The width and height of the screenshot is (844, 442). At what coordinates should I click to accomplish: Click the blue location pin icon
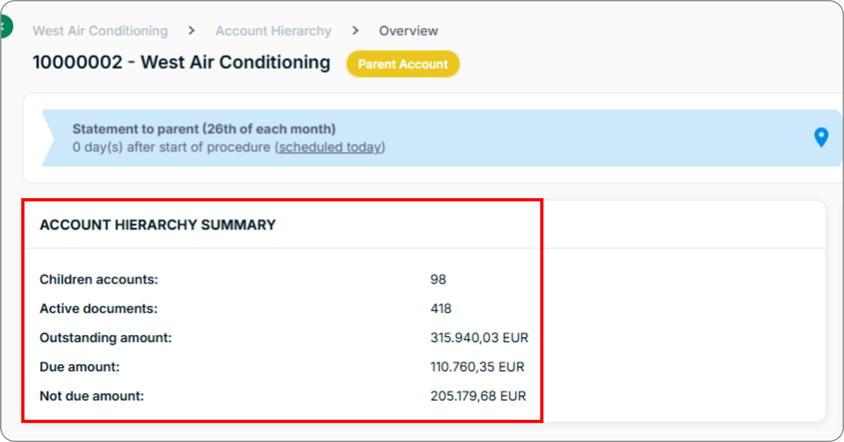point(821,137)
